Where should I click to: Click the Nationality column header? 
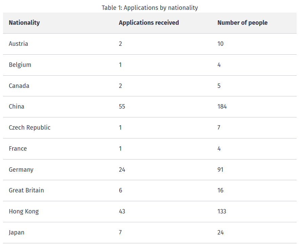tap(24, 23)
